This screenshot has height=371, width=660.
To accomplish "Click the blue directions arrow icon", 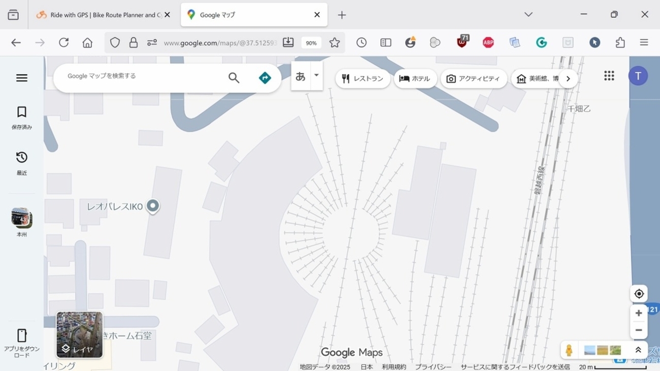I will click(265, 78).
